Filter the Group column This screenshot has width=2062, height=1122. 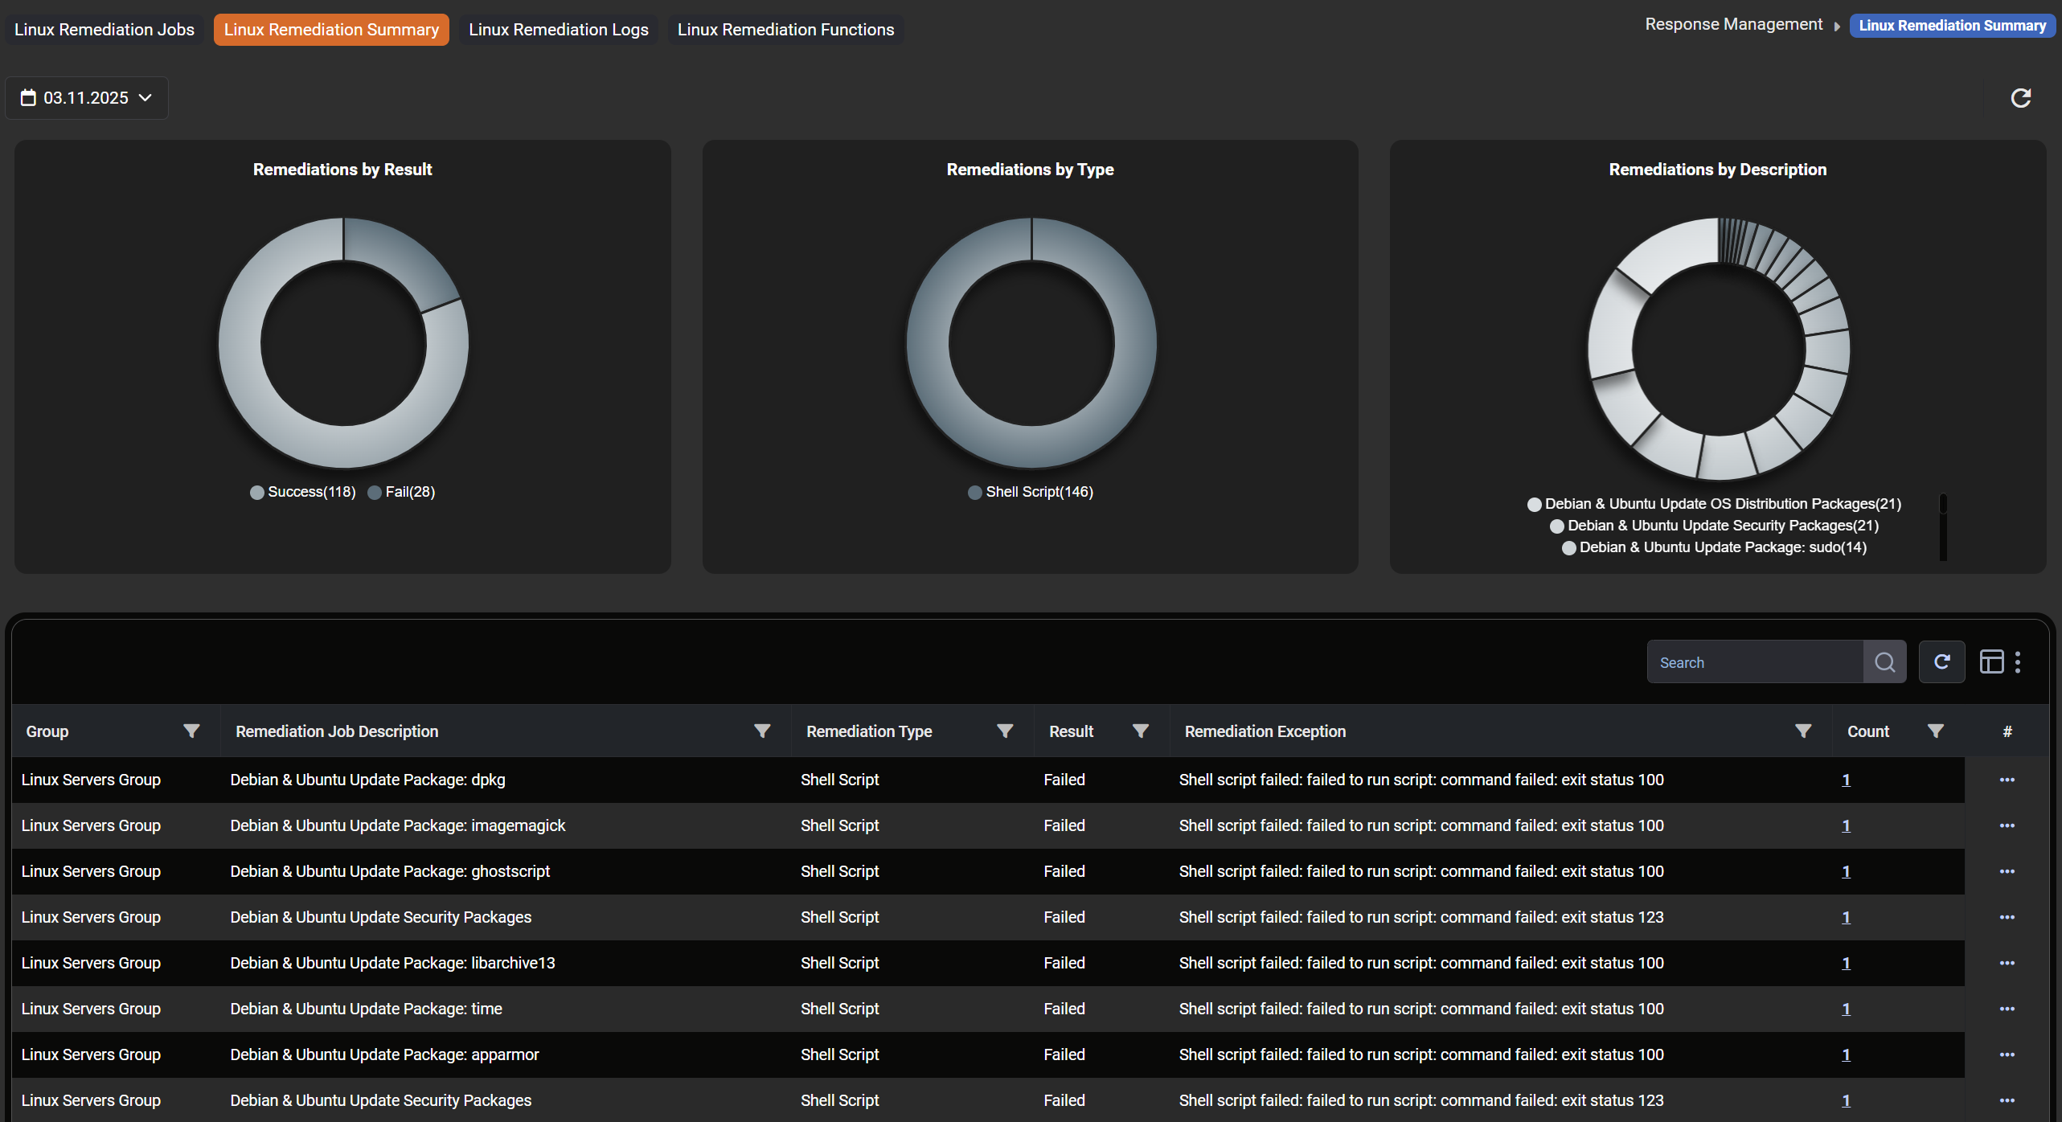point(191,731)
